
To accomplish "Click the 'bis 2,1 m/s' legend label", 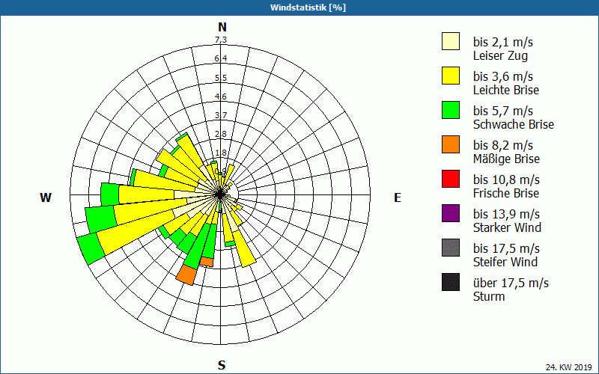I will pos(502,42).
